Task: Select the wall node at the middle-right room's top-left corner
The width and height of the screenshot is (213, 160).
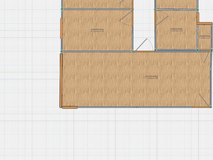Action: pyautogui.click(x=155, y=9)
